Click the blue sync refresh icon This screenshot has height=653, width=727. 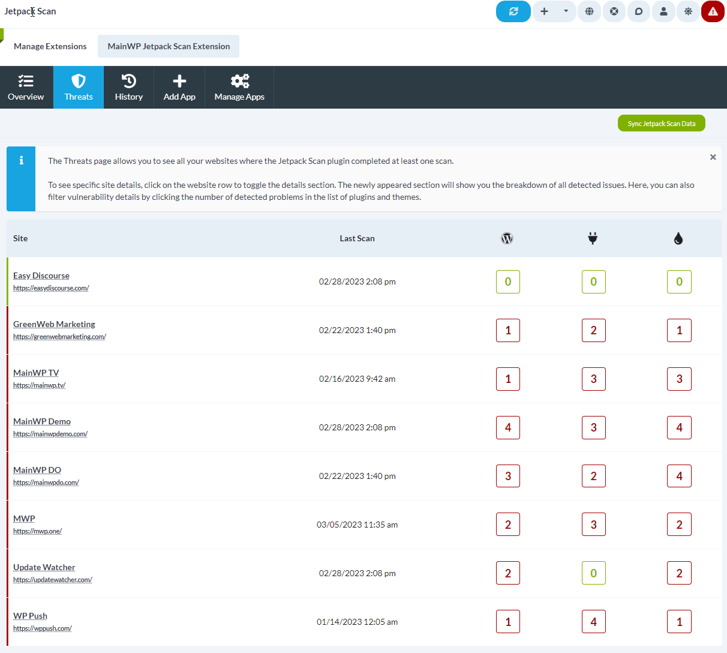513,11
